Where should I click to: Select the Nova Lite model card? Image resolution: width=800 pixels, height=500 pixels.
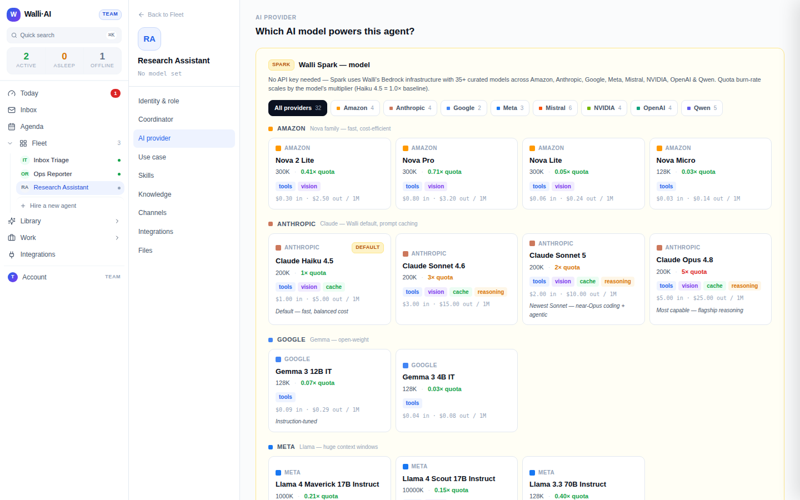pyautogui.click(x=583, y=173)
